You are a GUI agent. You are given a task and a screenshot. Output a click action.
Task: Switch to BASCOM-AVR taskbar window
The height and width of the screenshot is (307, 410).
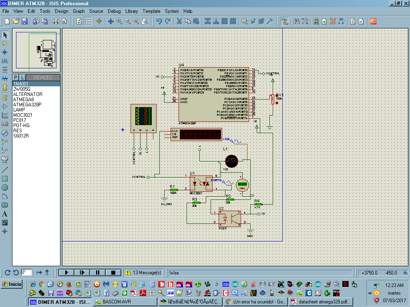point(125,302)
